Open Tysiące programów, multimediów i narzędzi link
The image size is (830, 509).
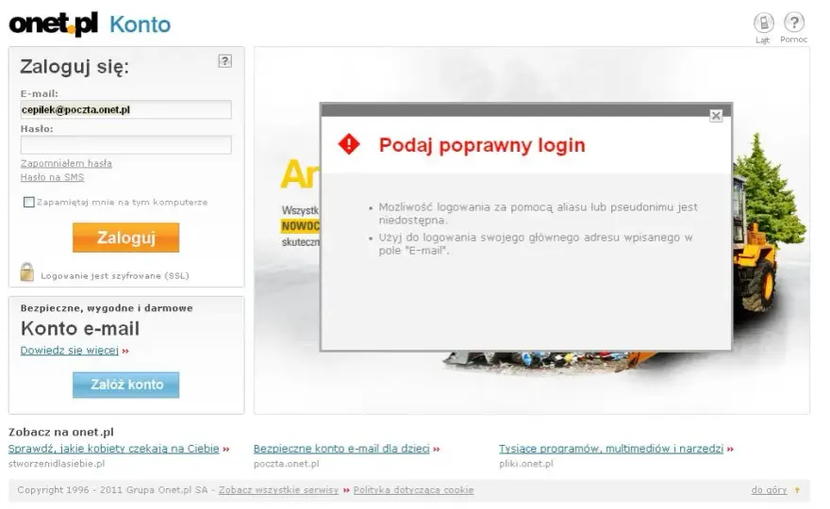pyautogui.click(x=611, y=449)
